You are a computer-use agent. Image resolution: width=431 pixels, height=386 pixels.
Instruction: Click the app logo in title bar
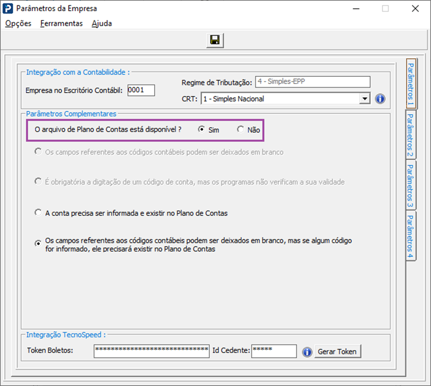(8, 9)
